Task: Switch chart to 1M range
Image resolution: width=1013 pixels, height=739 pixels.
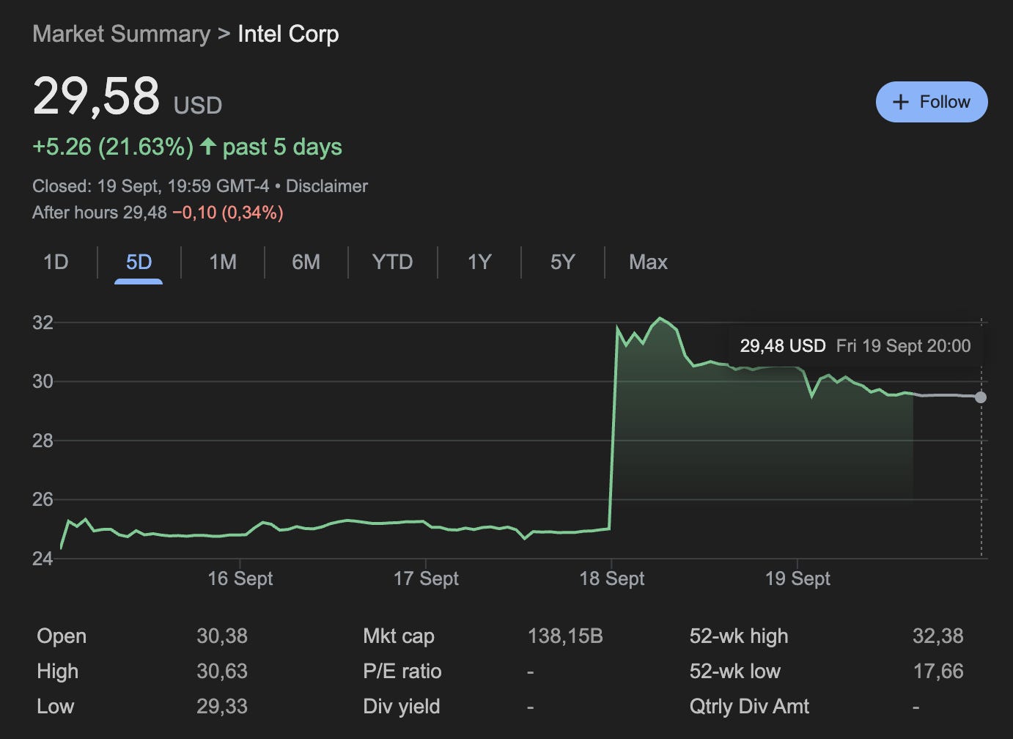Action: [223, 262]
